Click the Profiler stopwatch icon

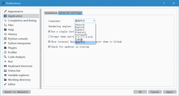(5, 52)
